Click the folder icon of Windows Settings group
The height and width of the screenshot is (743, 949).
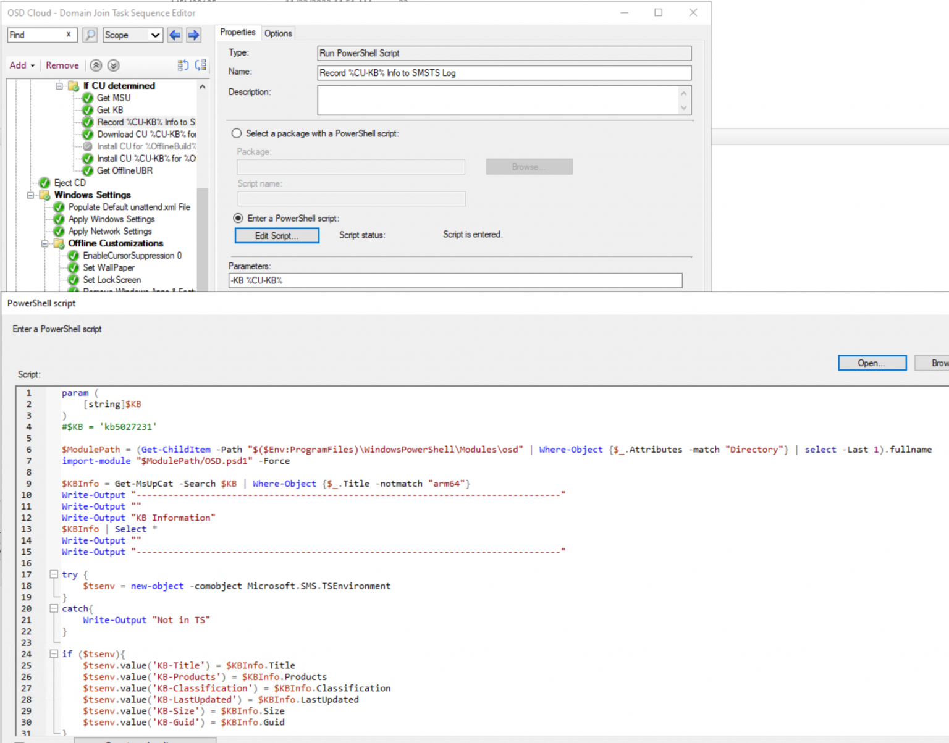[x=44, y=195]
